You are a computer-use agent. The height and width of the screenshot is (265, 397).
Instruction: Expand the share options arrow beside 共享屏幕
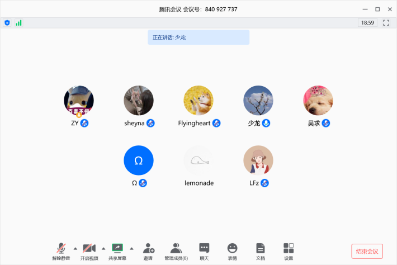click(x=131, y=248)
